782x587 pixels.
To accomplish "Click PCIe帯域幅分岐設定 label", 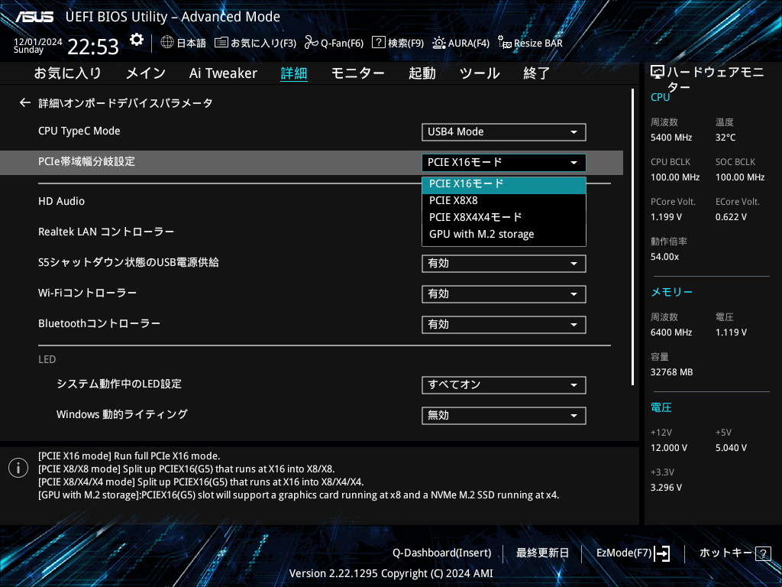I will [x=87, y=162].
